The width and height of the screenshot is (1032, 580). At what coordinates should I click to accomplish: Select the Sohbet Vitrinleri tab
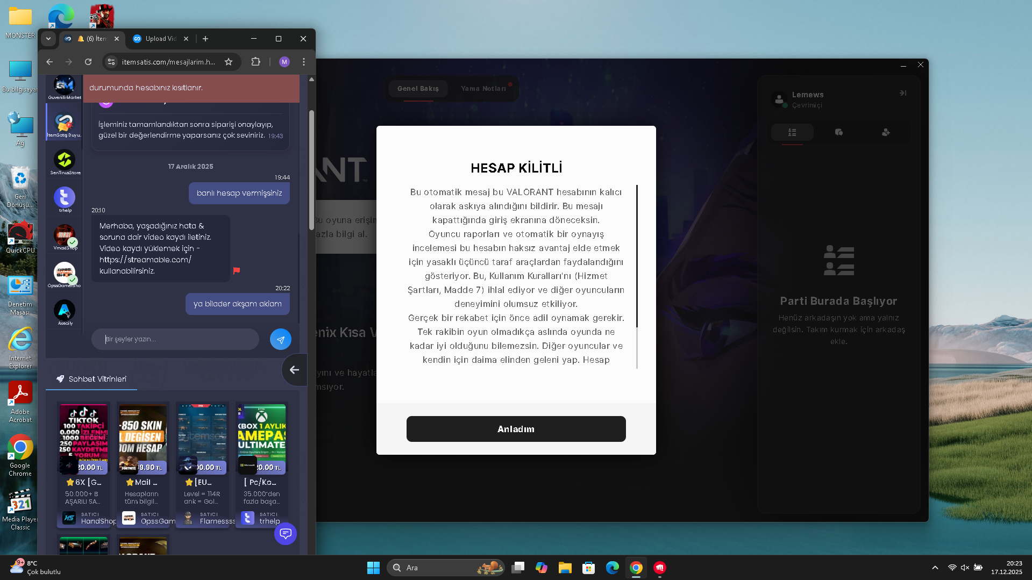tap(92, 379)
